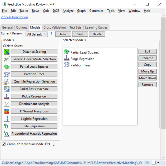Click the Rename button
Viewport: 166px width, 166px height.
148,58
